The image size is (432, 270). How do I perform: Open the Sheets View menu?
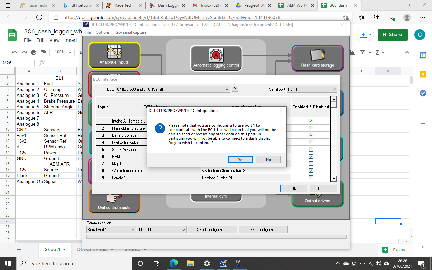[x=54, y=40]
